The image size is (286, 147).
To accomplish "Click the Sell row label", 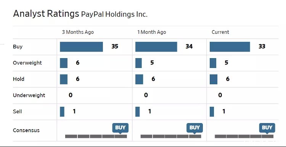I will click(17, 111).
